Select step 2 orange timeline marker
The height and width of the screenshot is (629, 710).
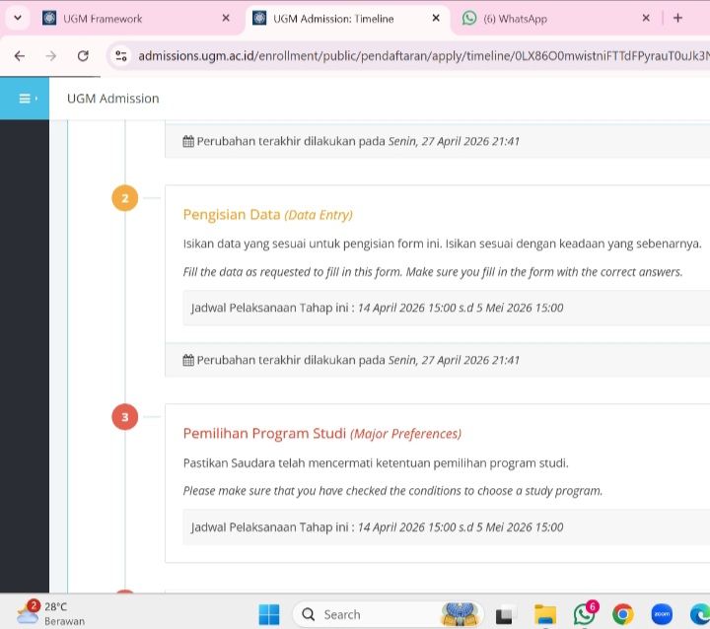(x=125, y=198)
